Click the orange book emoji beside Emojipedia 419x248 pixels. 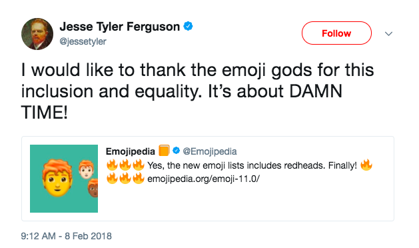[x=164, y=151]
